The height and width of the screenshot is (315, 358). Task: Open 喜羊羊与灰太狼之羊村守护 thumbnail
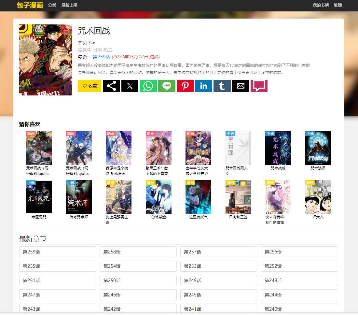coord(199,148)
